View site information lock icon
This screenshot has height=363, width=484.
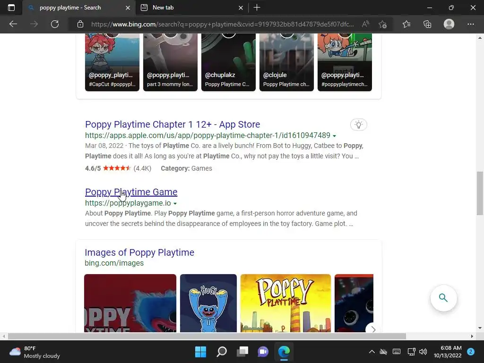pos(80,24)
